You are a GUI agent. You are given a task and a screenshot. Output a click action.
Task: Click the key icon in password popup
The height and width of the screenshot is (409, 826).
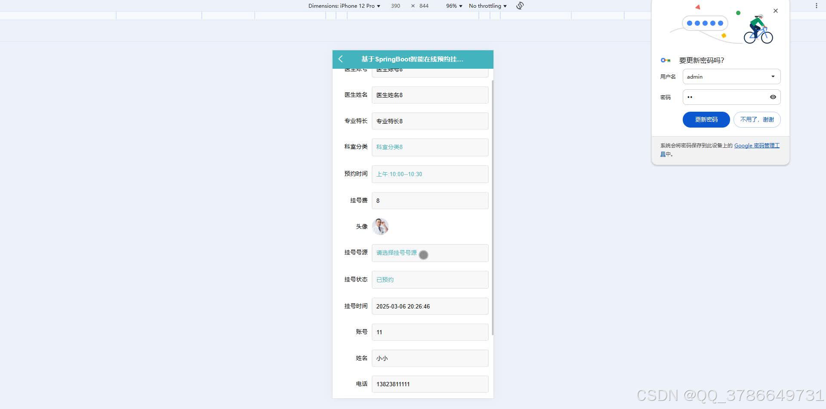point(666,60)
